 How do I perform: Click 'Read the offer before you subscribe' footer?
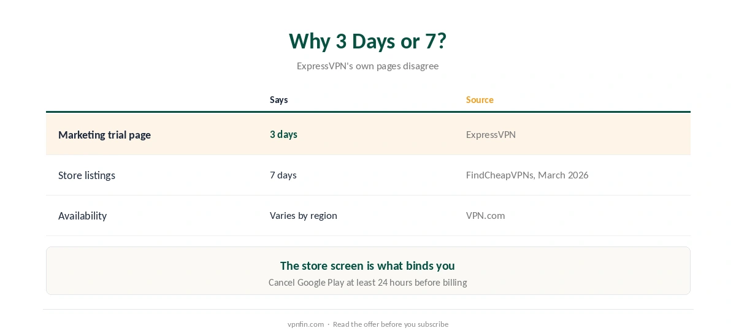tap(391, 324)
